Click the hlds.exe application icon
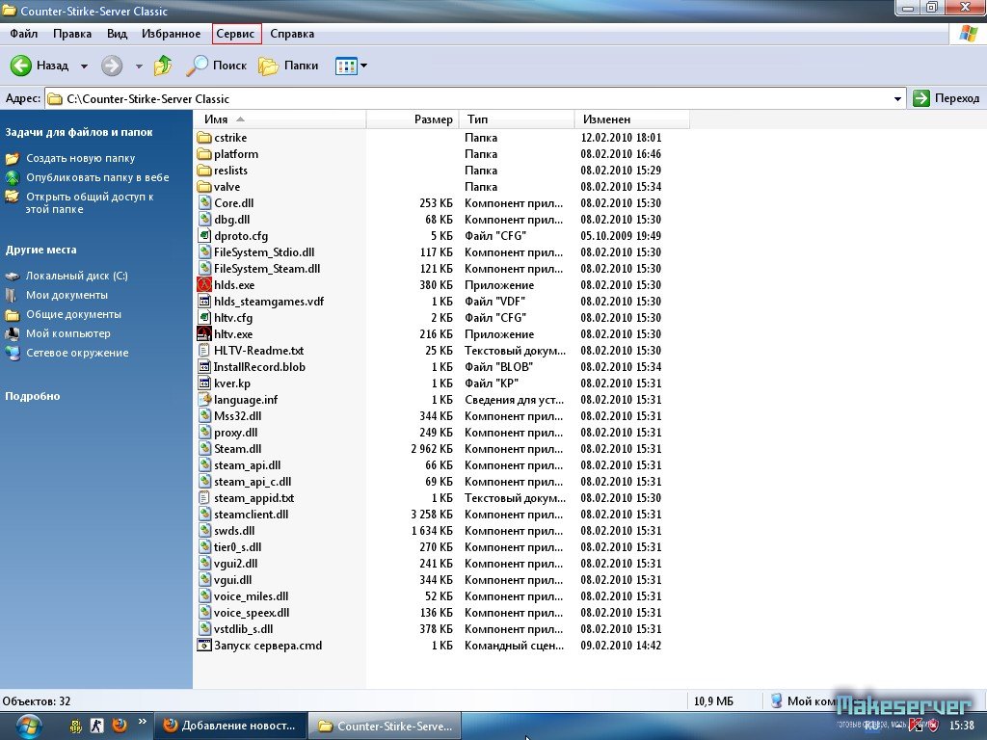 coord(204,285)
